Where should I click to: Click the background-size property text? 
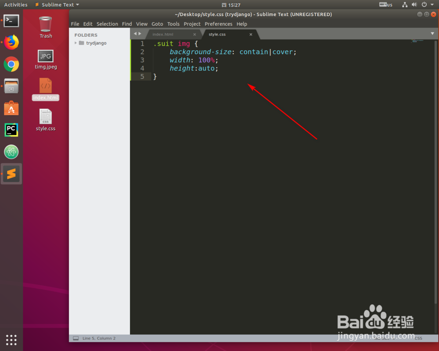click(201, 52)
